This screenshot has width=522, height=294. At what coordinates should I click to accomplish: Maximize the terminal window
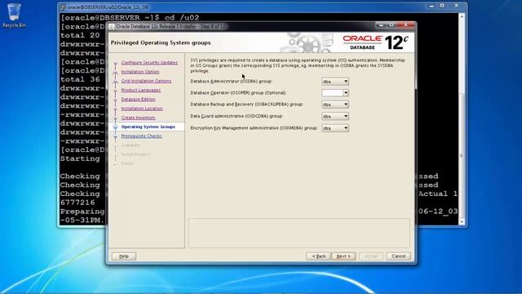pos(442,6)
